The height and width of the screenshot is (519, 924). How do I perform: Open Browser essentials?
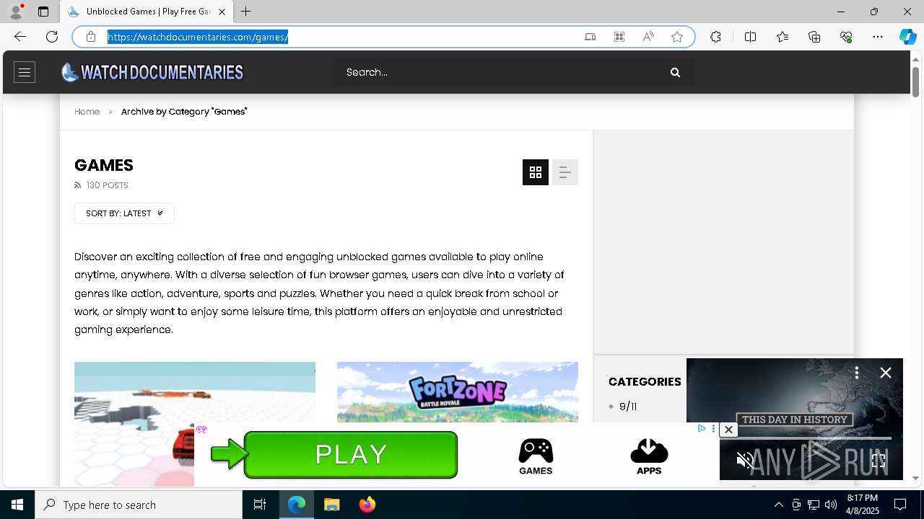click(x=846, y=37)
